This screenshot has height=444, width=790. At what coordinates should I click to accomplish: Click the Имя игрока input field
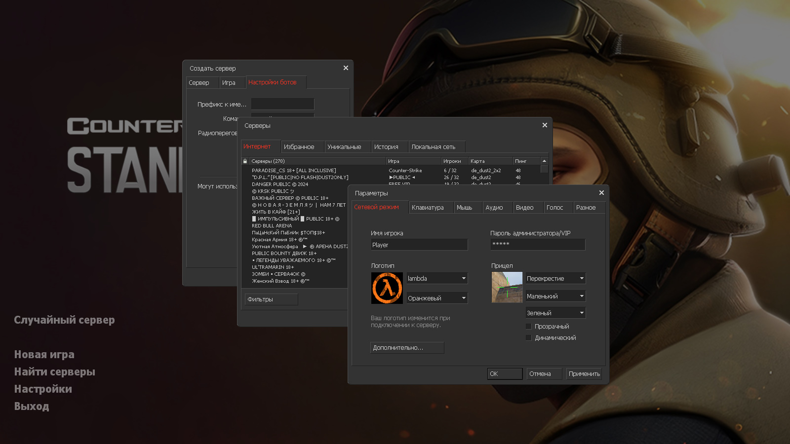419,245
